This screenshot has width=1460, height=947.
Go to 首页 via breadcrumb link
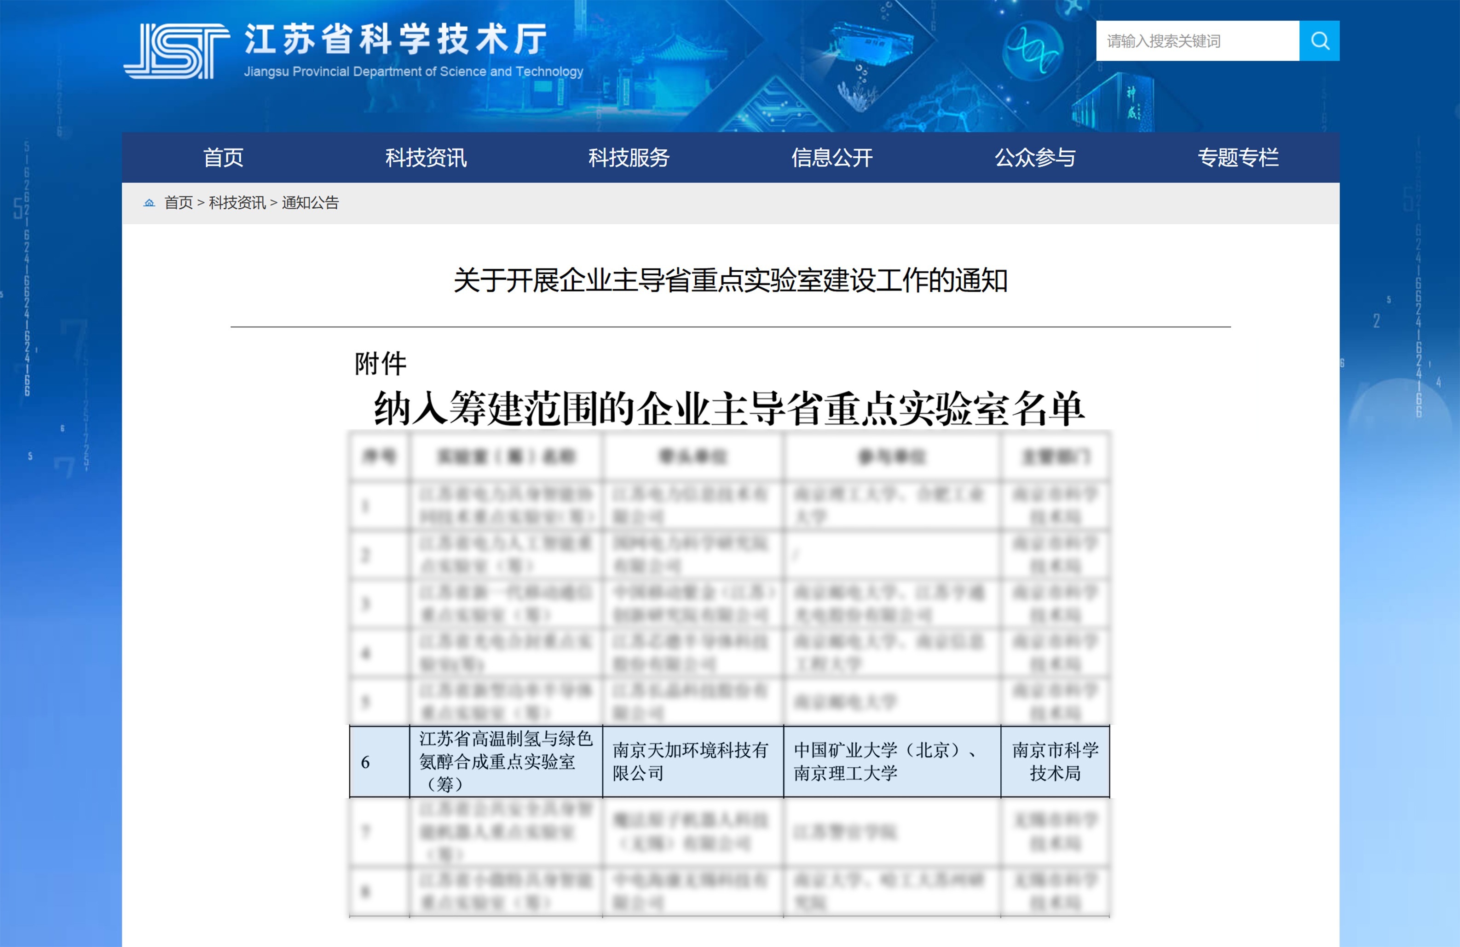(179, 203)
